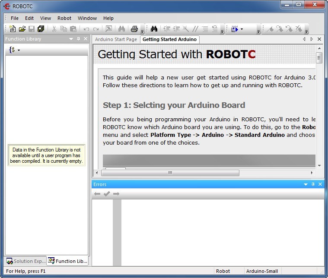Expand dropdown beside compile download icon
This screenshot has width=328, height=278.
tap(242, 29)
